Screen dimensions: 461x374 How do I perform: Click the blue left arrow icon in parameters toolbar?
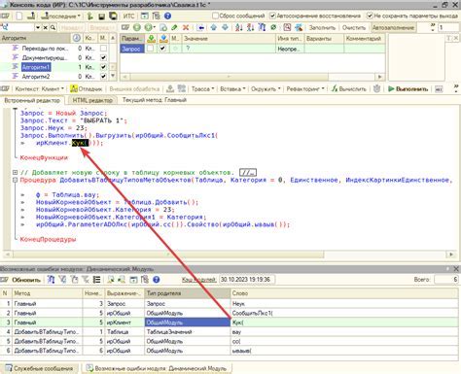pyautogui.click(x=201, y=27)
